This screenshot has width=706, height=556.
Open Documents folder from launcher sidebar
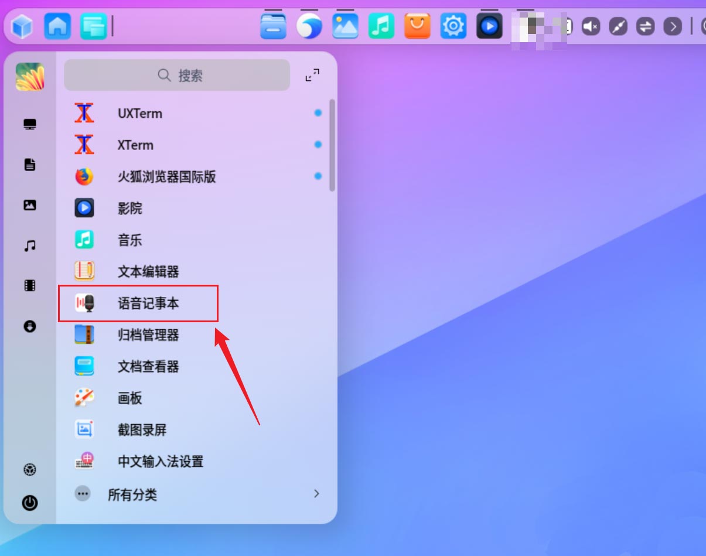[30, 165]
